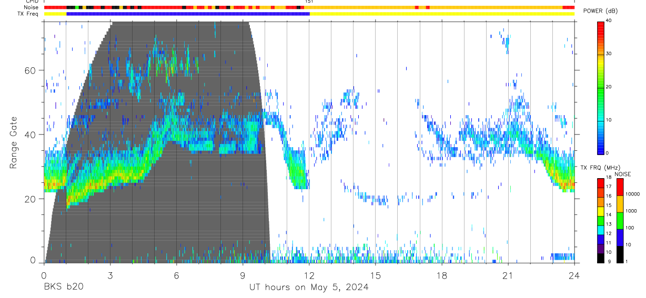Click the uppercase 'NOISE' legend title
This screenshot has width=646, height=298.
(622, 174)
